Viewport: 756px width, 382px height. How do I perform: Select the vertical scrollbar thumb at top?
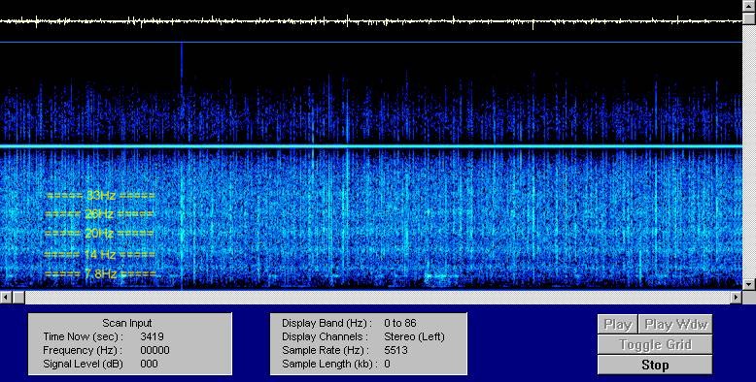749,17
